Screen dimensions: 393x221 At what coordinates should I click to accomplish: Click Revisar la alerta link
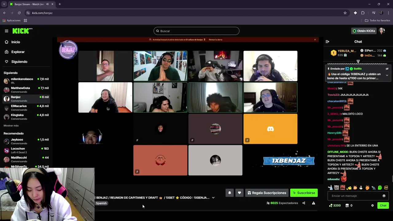216,40
